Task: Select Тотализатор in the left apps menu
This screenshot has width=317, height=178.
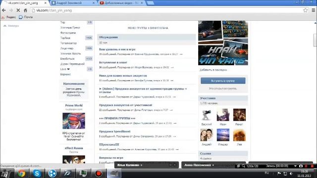Action: (68, 43)
